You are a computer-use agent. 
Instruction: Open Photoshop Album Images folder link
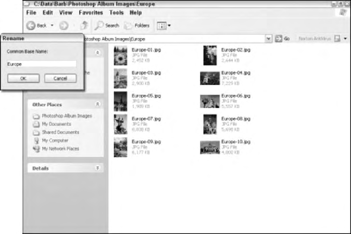[x=67, y=116]
